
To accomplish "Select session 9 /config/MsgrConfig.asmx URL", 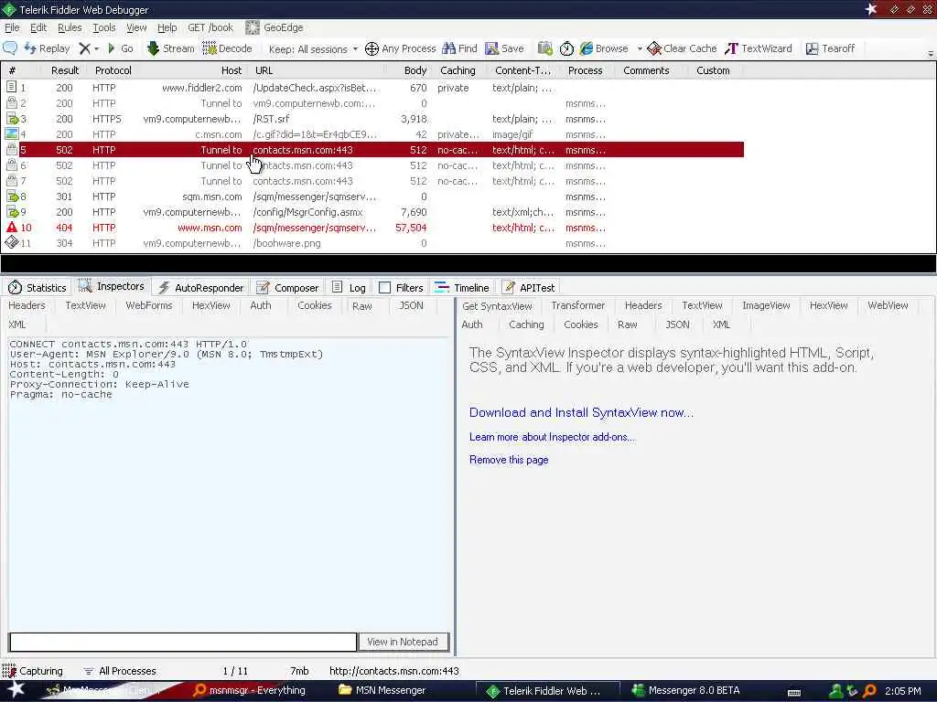I will (x=307, y=212).
